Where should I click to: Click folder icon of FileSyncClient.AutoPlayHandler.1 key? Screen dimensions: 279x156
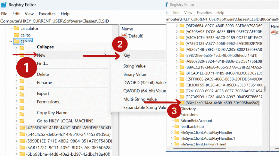(x=177, y=138)
